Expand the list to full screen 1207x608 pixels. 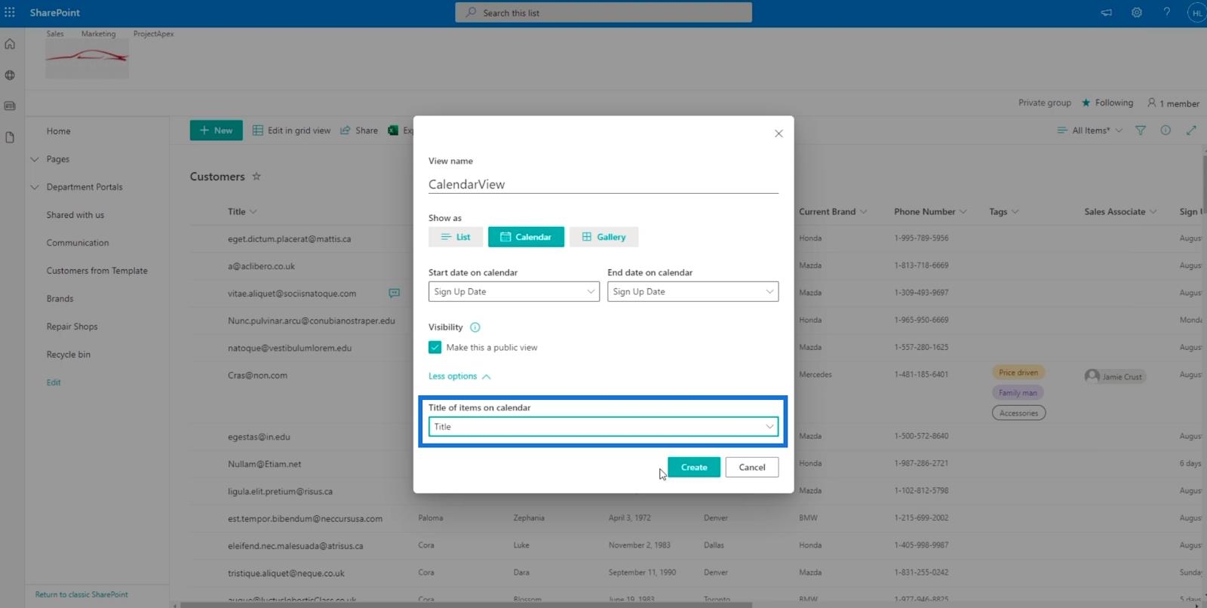pos(1191,131)
